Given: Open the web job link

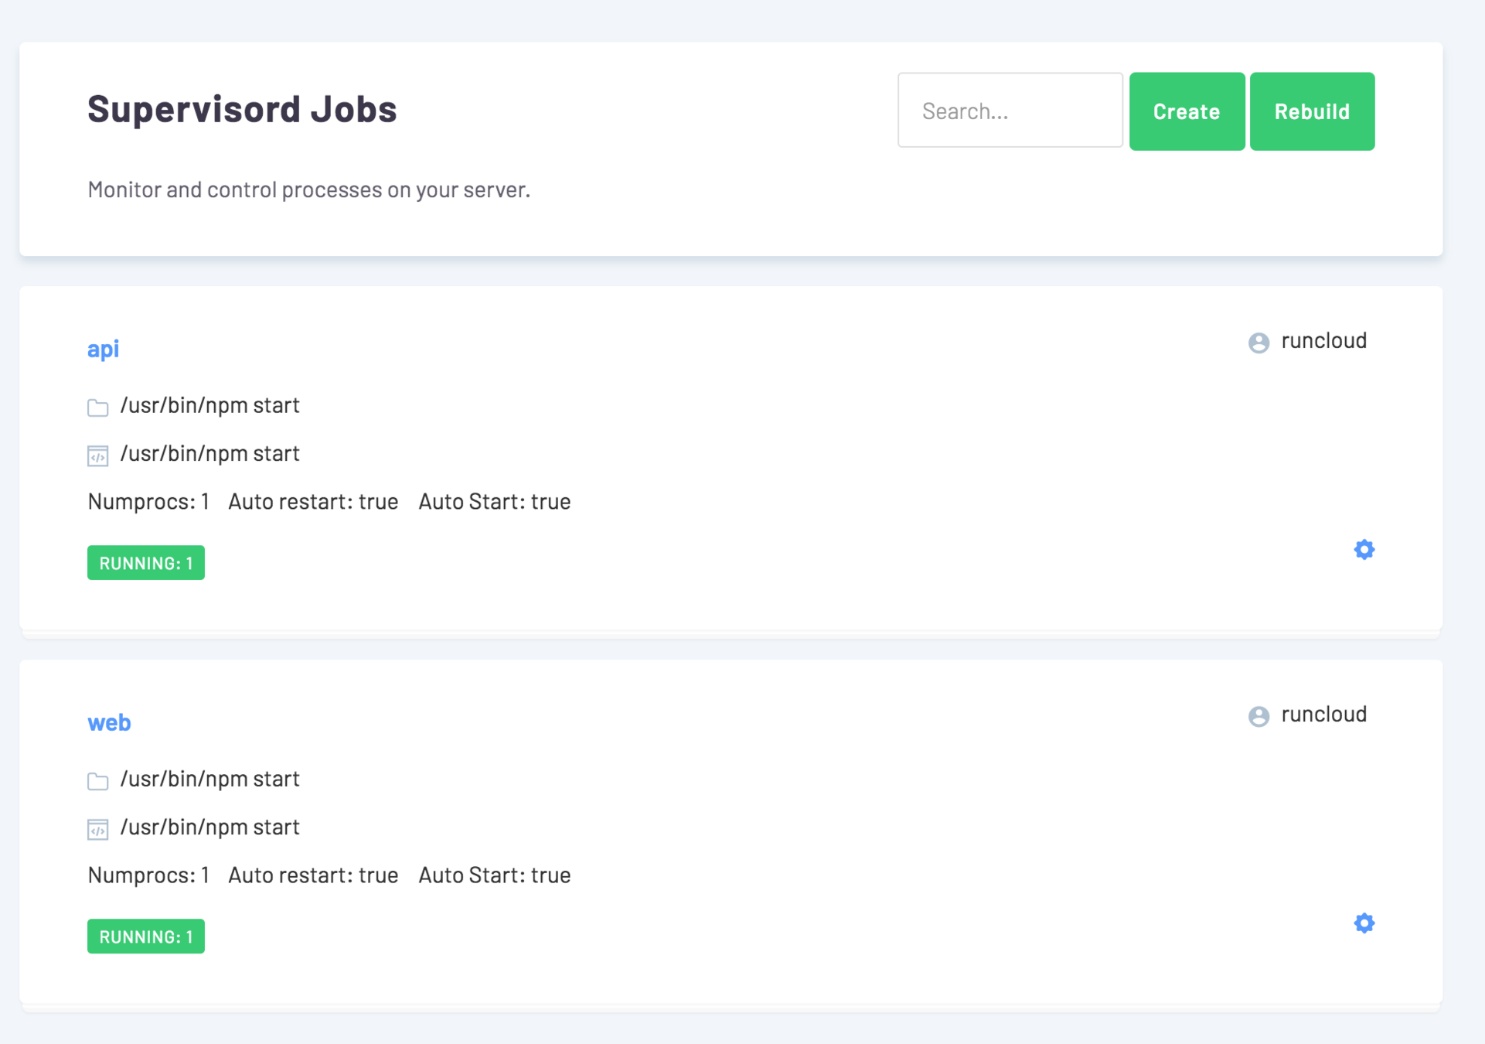Looking at the screenshot, I should click(109, 722).
